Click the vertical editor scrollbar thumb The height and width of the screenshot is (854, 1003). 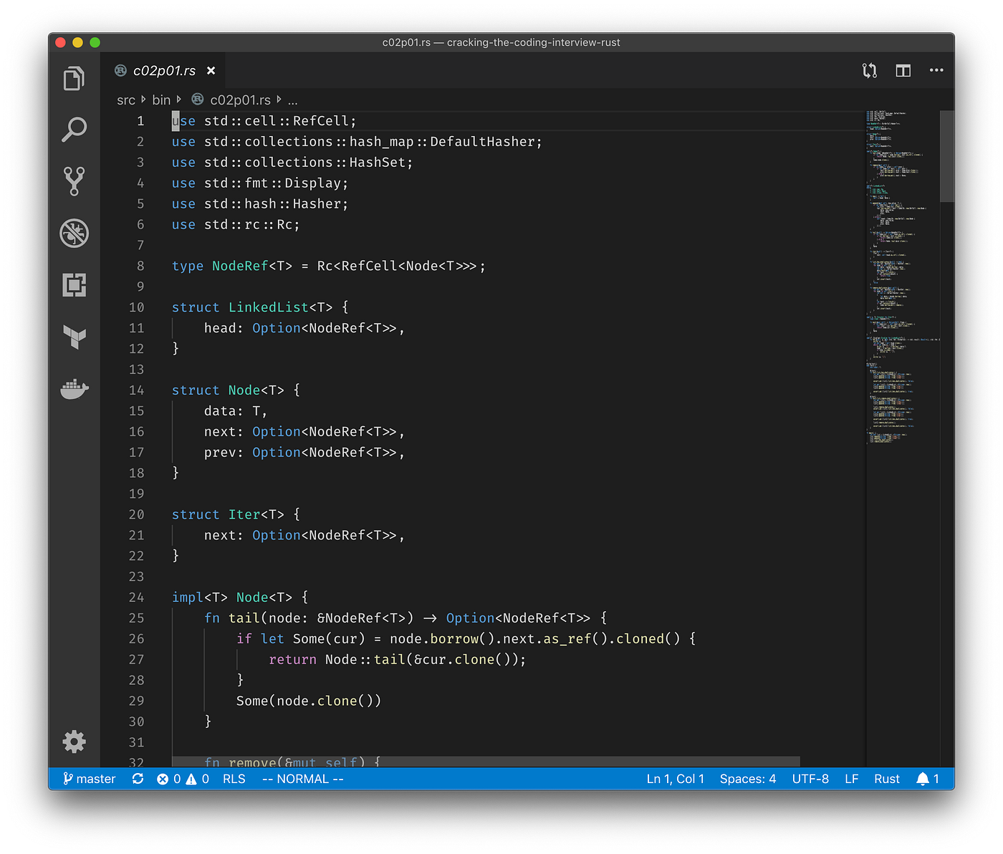tap(946, 156)
